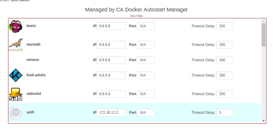Edit the IP field for beets
Image resolution: width=274 pixels, height=130 pixels.
pos(111,26)
